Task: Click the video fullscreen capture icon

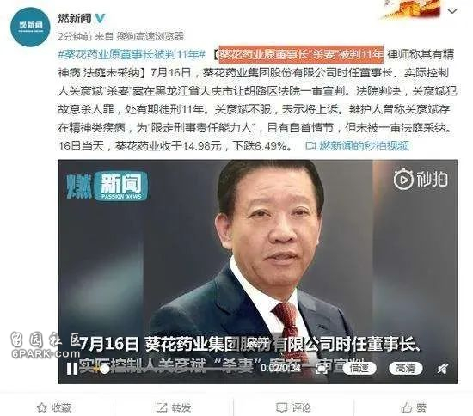Action: pyautogui.click(x=322, y=369)
